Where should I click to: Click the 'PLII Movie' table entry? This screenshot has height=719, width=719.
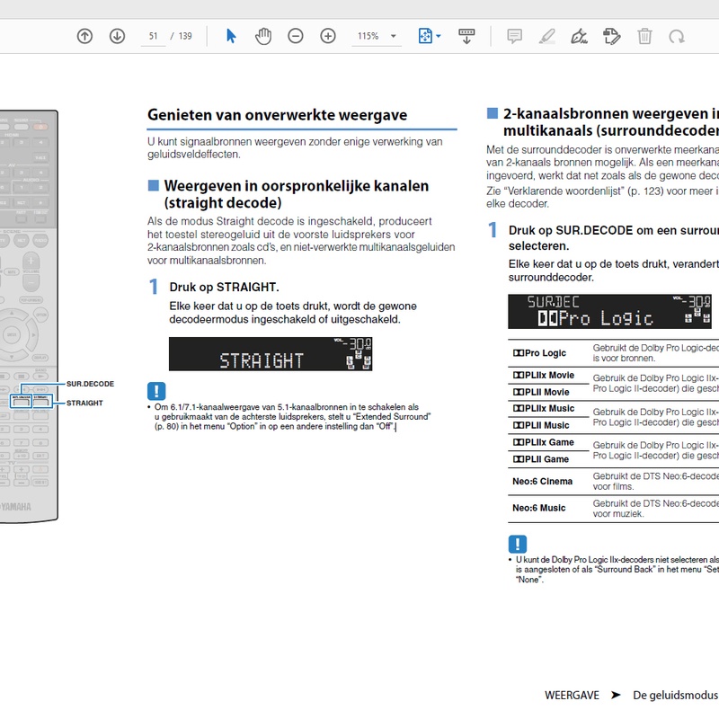541,392
